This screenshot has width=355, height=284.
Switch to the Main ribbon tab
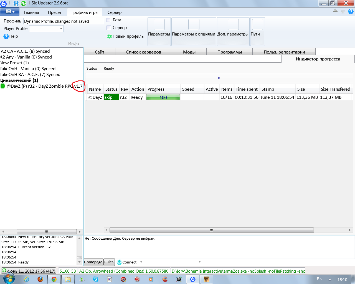pos(31,12)
